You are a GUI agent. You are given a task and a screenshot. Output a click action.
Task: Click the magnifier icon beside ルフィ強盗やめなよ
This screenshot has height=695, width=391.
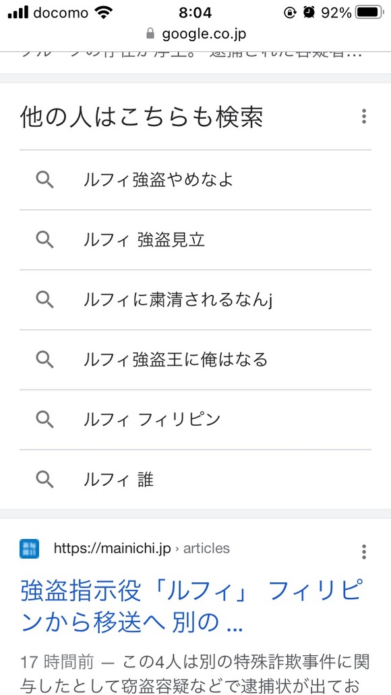point(44,179)
